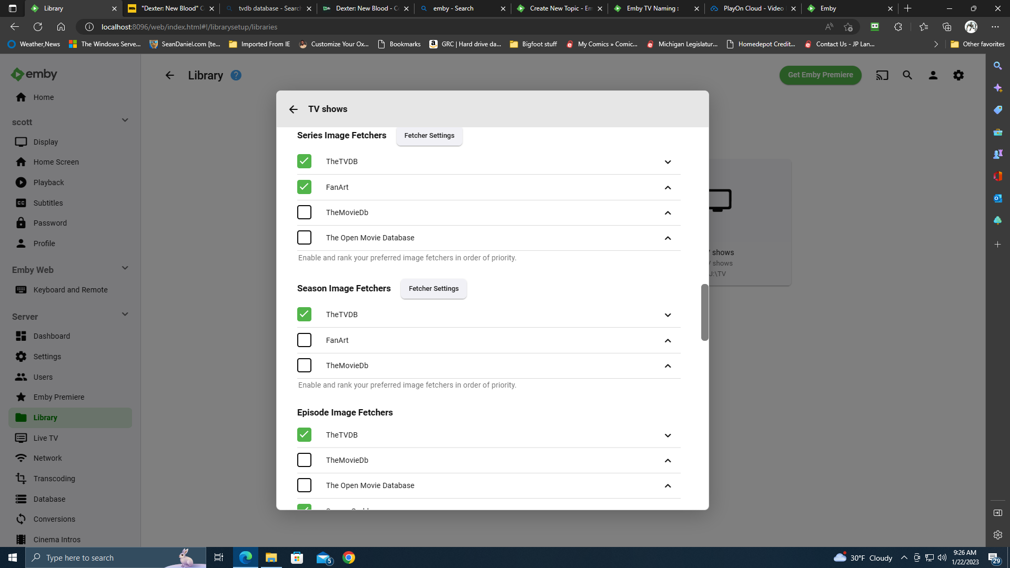Switch to "Dexter: New Blood" browser tab
Viewport: 1010px width, 568px height.
point(171,8)
